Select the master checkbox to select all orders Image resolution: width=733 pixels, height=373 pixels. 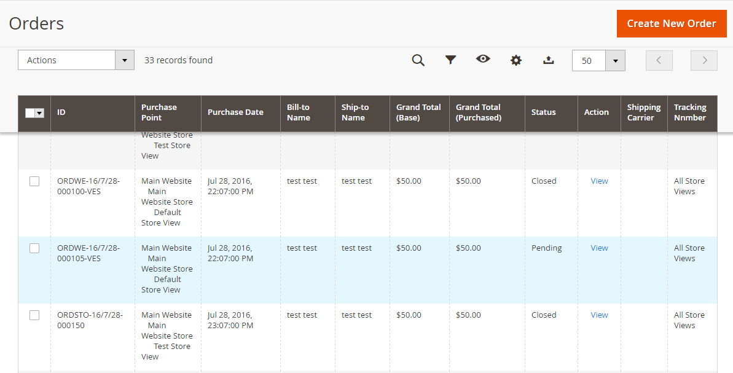31,112
